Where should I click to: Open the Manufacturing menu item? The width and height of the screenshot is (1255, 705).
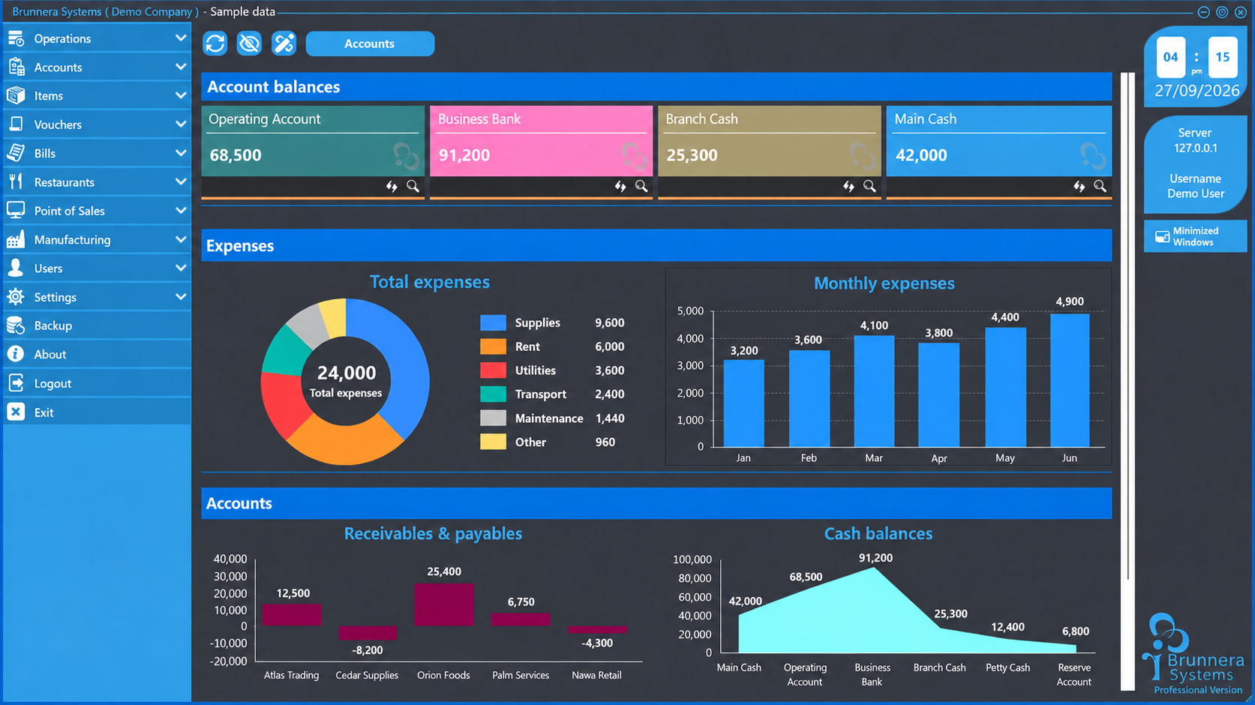tap(97, 239)
